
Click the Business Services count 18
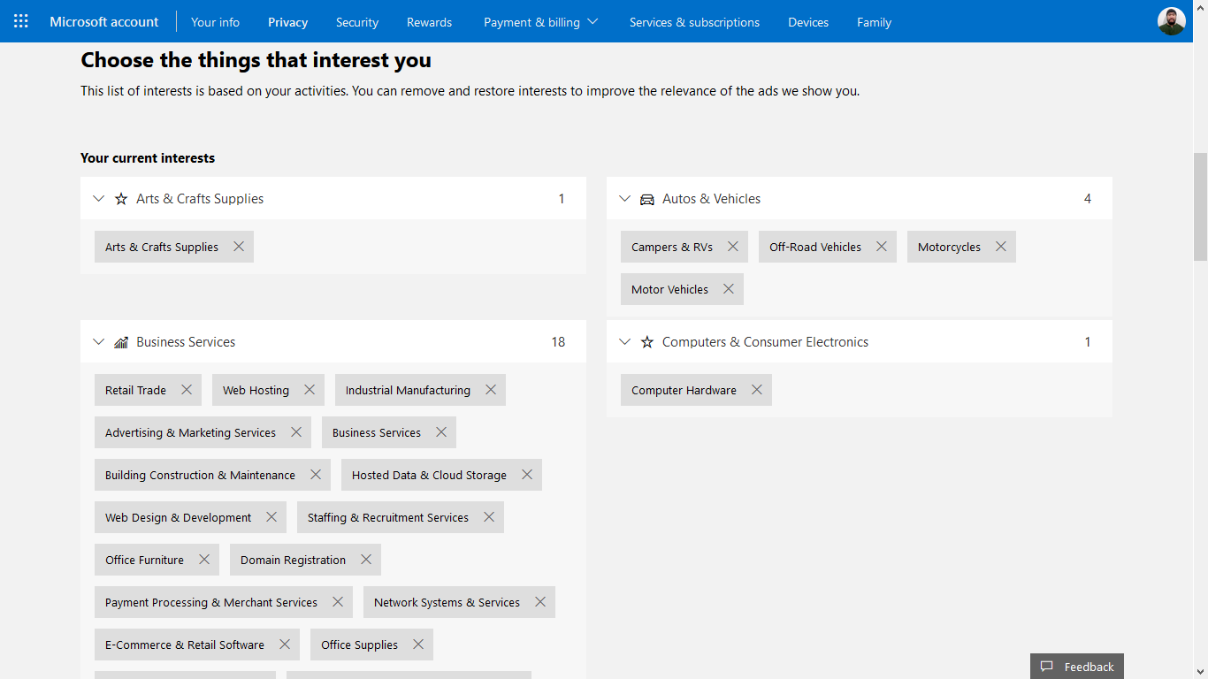(x=558, y=342)
